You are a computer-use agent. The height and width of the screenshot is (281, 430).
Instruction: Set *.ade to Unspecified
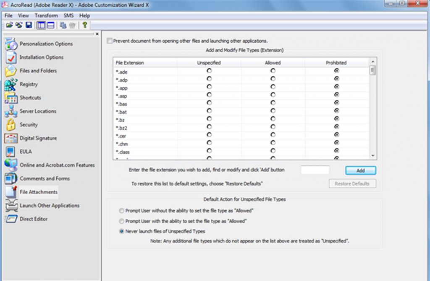209,71
